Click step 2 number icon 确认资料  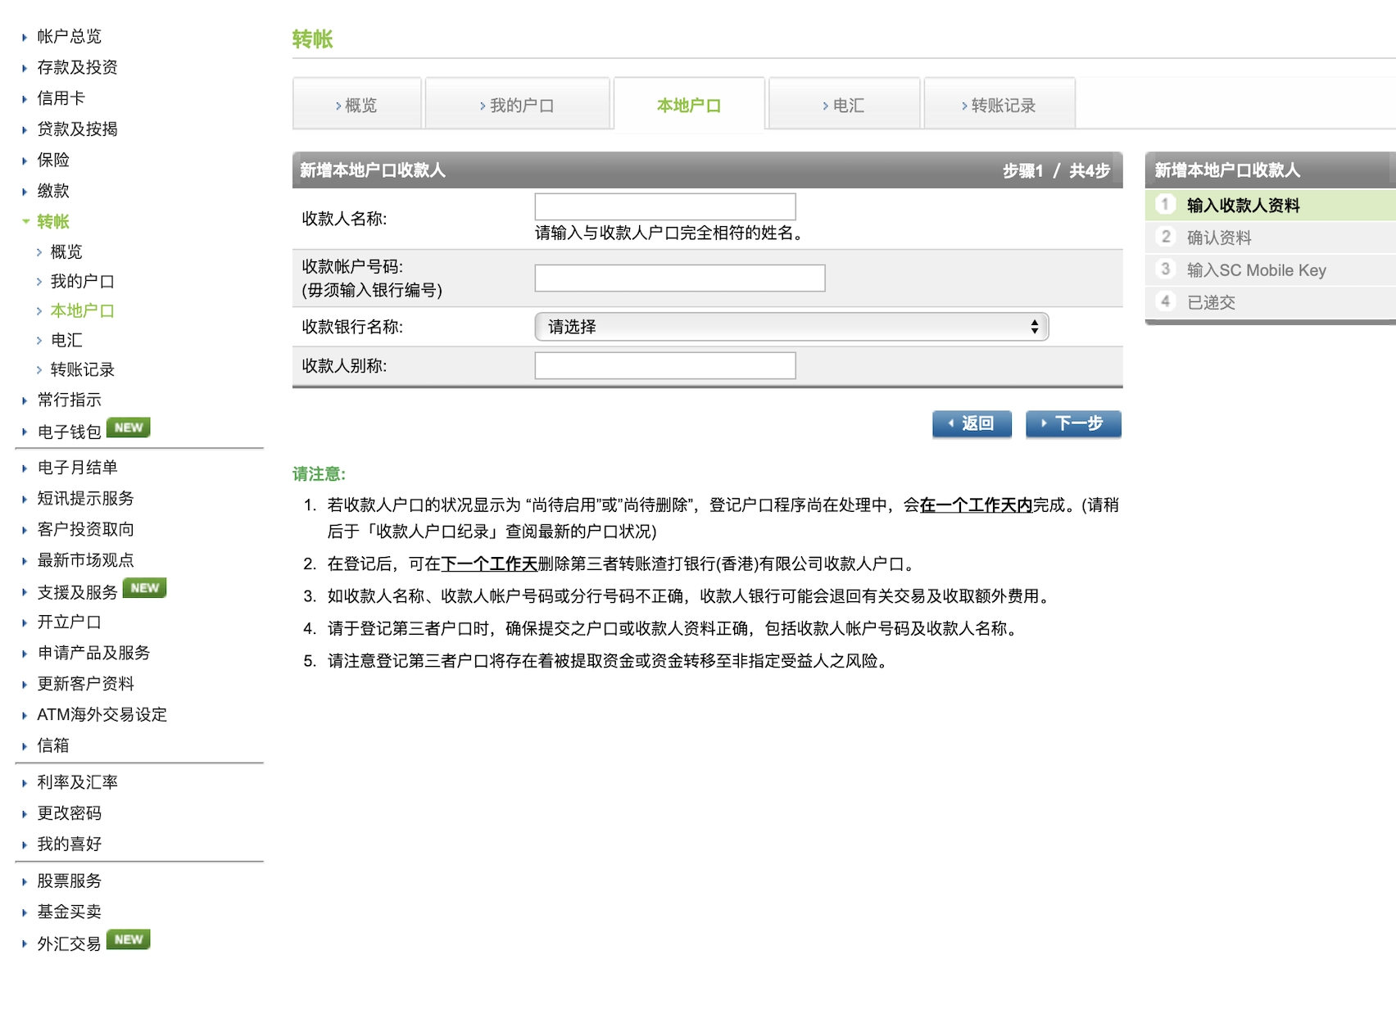[x=1165, y=237]
